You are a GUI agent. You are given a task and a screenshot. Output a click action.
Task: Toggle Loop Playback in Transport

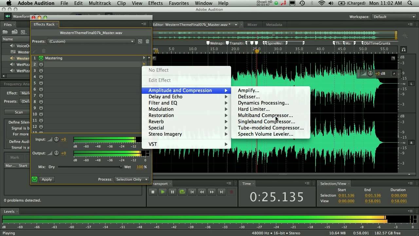click(x=182, y=192)
